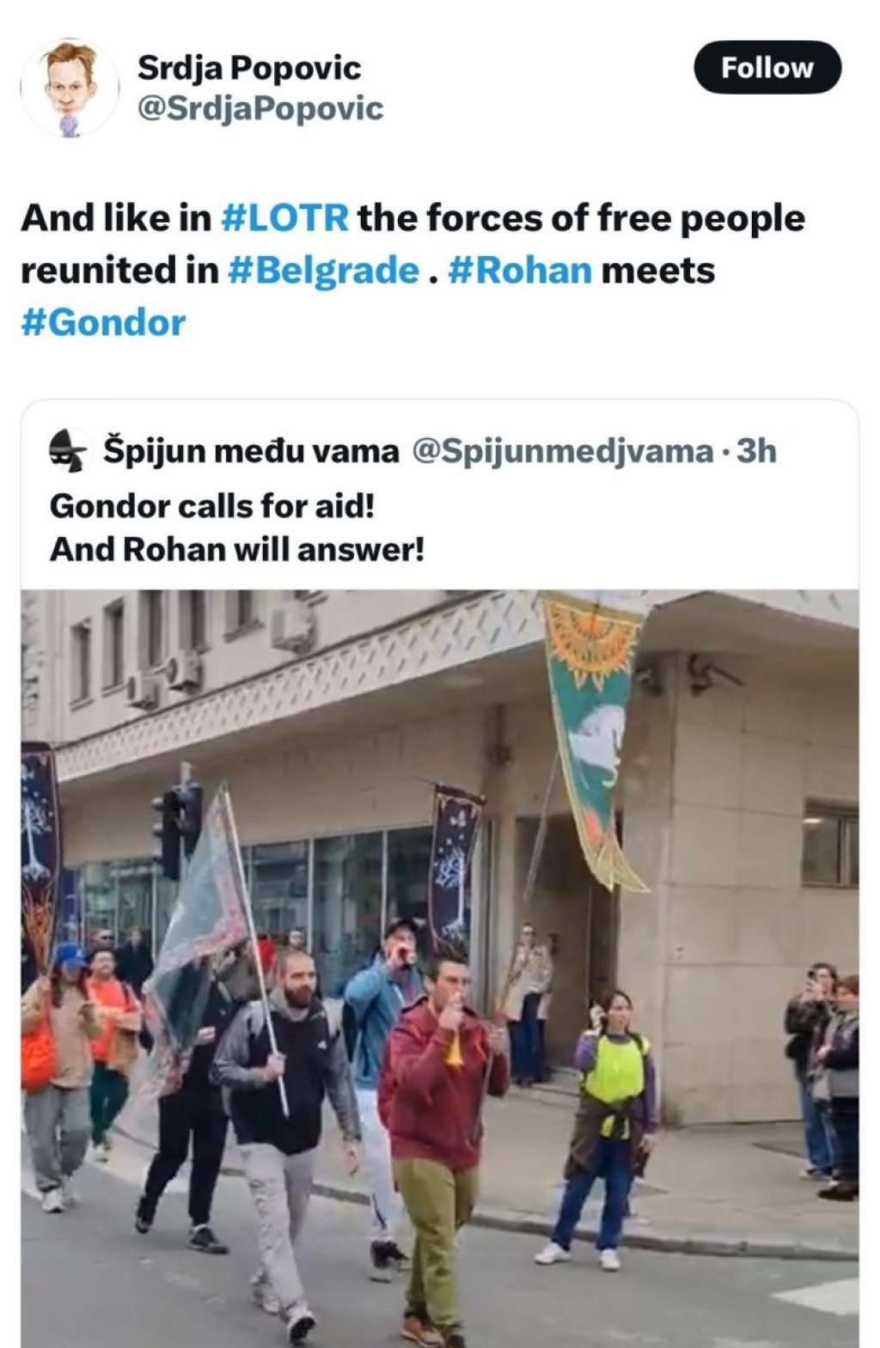Open quoted post text 'Gondor calls for aid!'
The height and width of the screenshot is (1348, 880).
pos(212,505)
